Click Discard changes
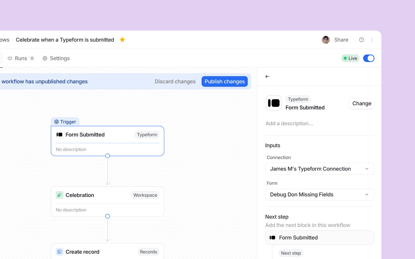Screen dimensions: 415x259 pos(175,82)
